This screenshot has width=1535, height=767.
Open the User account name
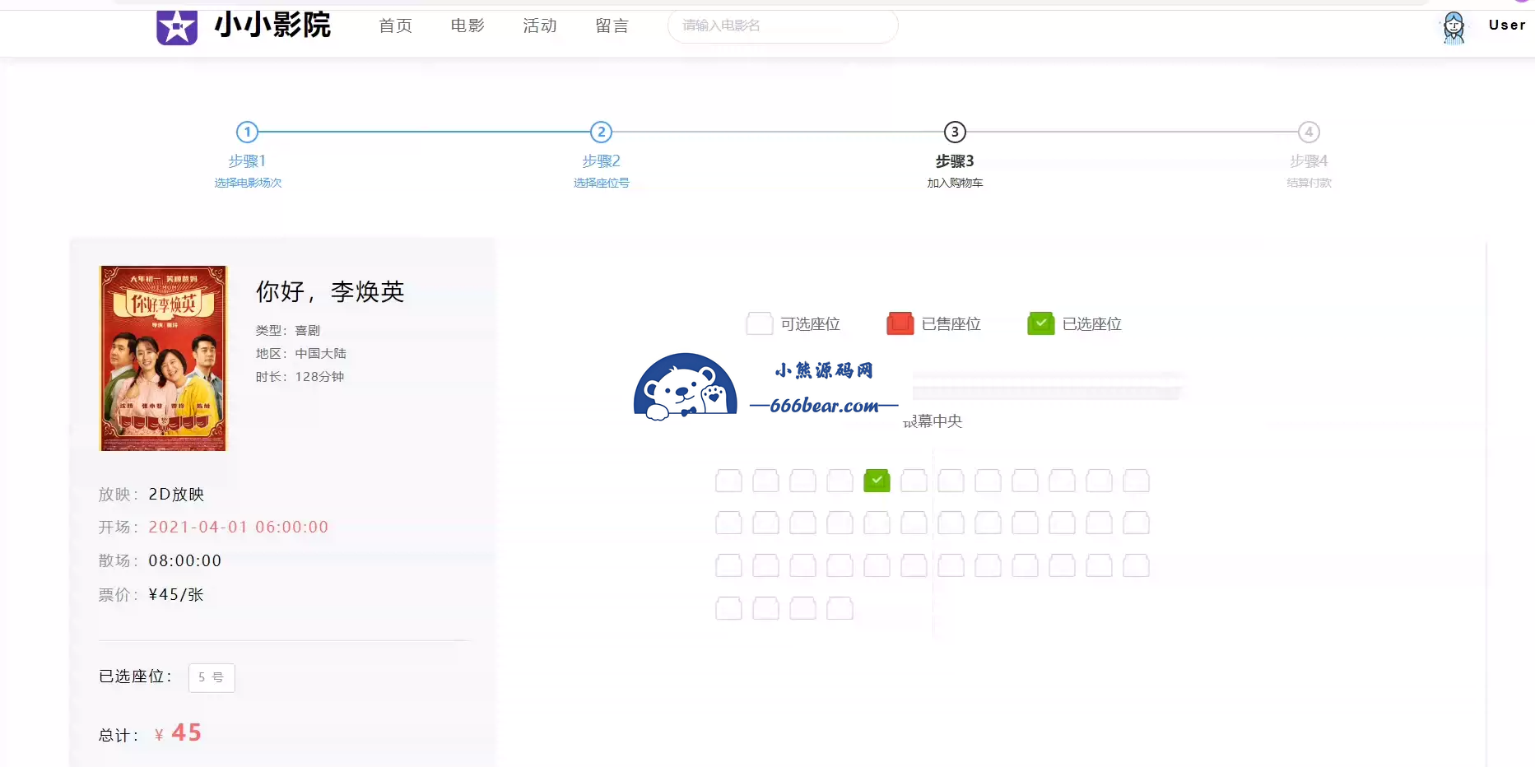point(1507,25)
